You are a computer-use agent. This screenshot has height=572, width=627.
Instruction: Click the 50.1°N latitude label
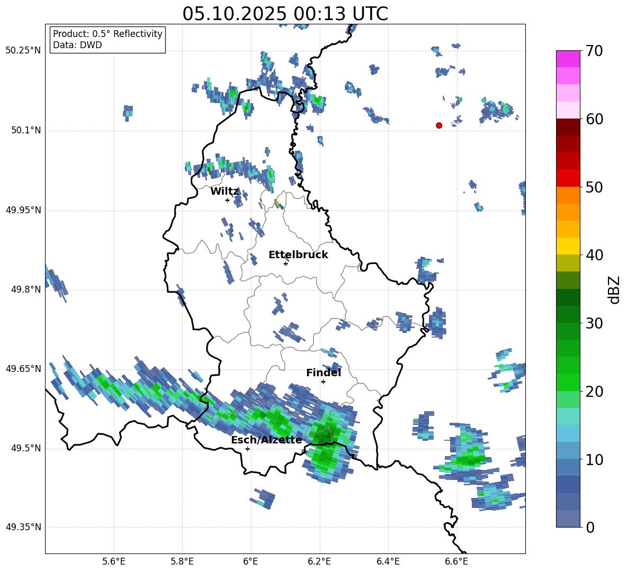tap(26, 130)
